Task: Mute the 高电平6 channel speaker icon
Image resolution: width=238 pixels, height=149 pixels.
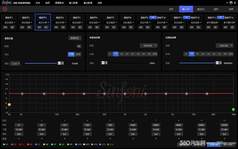Action: [x=97, y=27]
